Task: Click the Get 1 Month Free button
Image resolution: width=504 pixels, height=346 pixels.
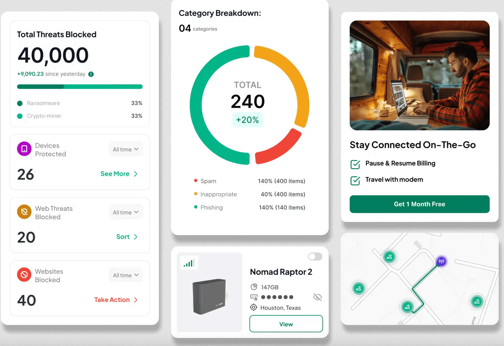Action: [419, 204]
